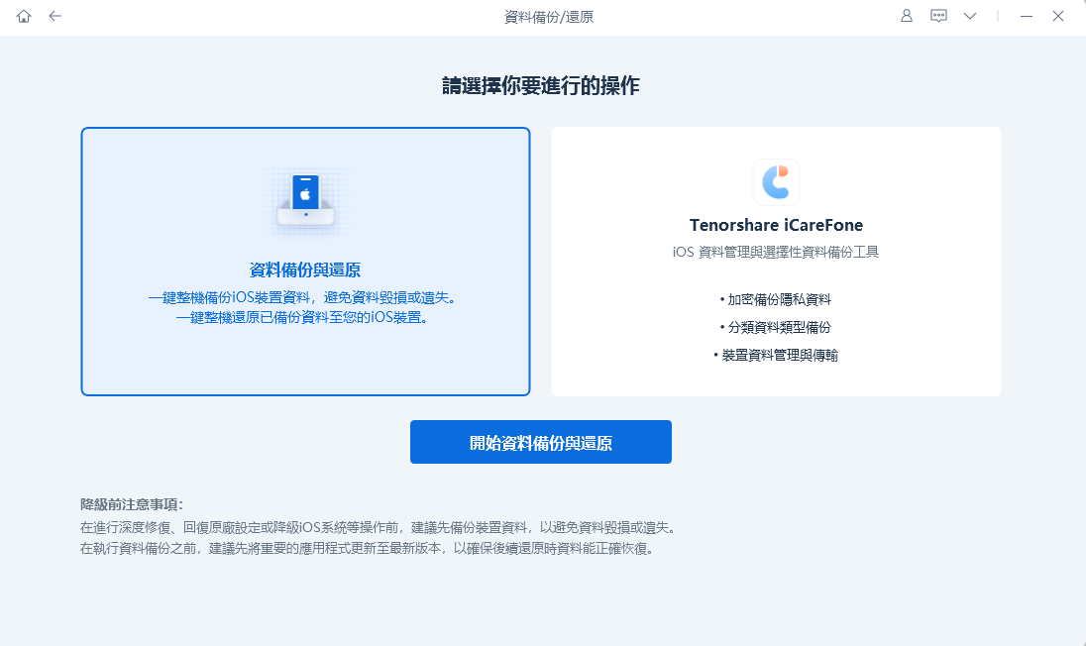Select the 資料備份與還原 card title
Screen dimensions: 1086x646
pos(305,269)
